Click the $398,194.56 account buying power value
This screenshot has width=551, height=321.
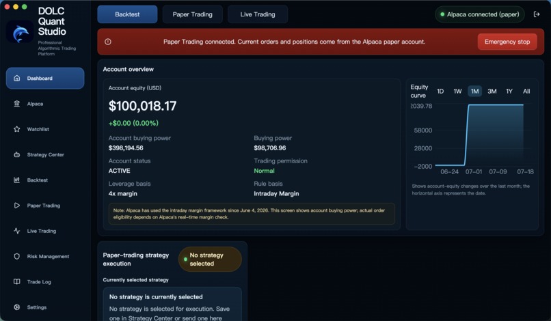click(x=126, y=148)
